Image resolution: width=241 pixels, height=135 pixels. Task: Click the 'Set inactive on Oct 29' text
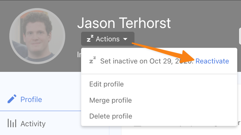(x=147, y=61)
